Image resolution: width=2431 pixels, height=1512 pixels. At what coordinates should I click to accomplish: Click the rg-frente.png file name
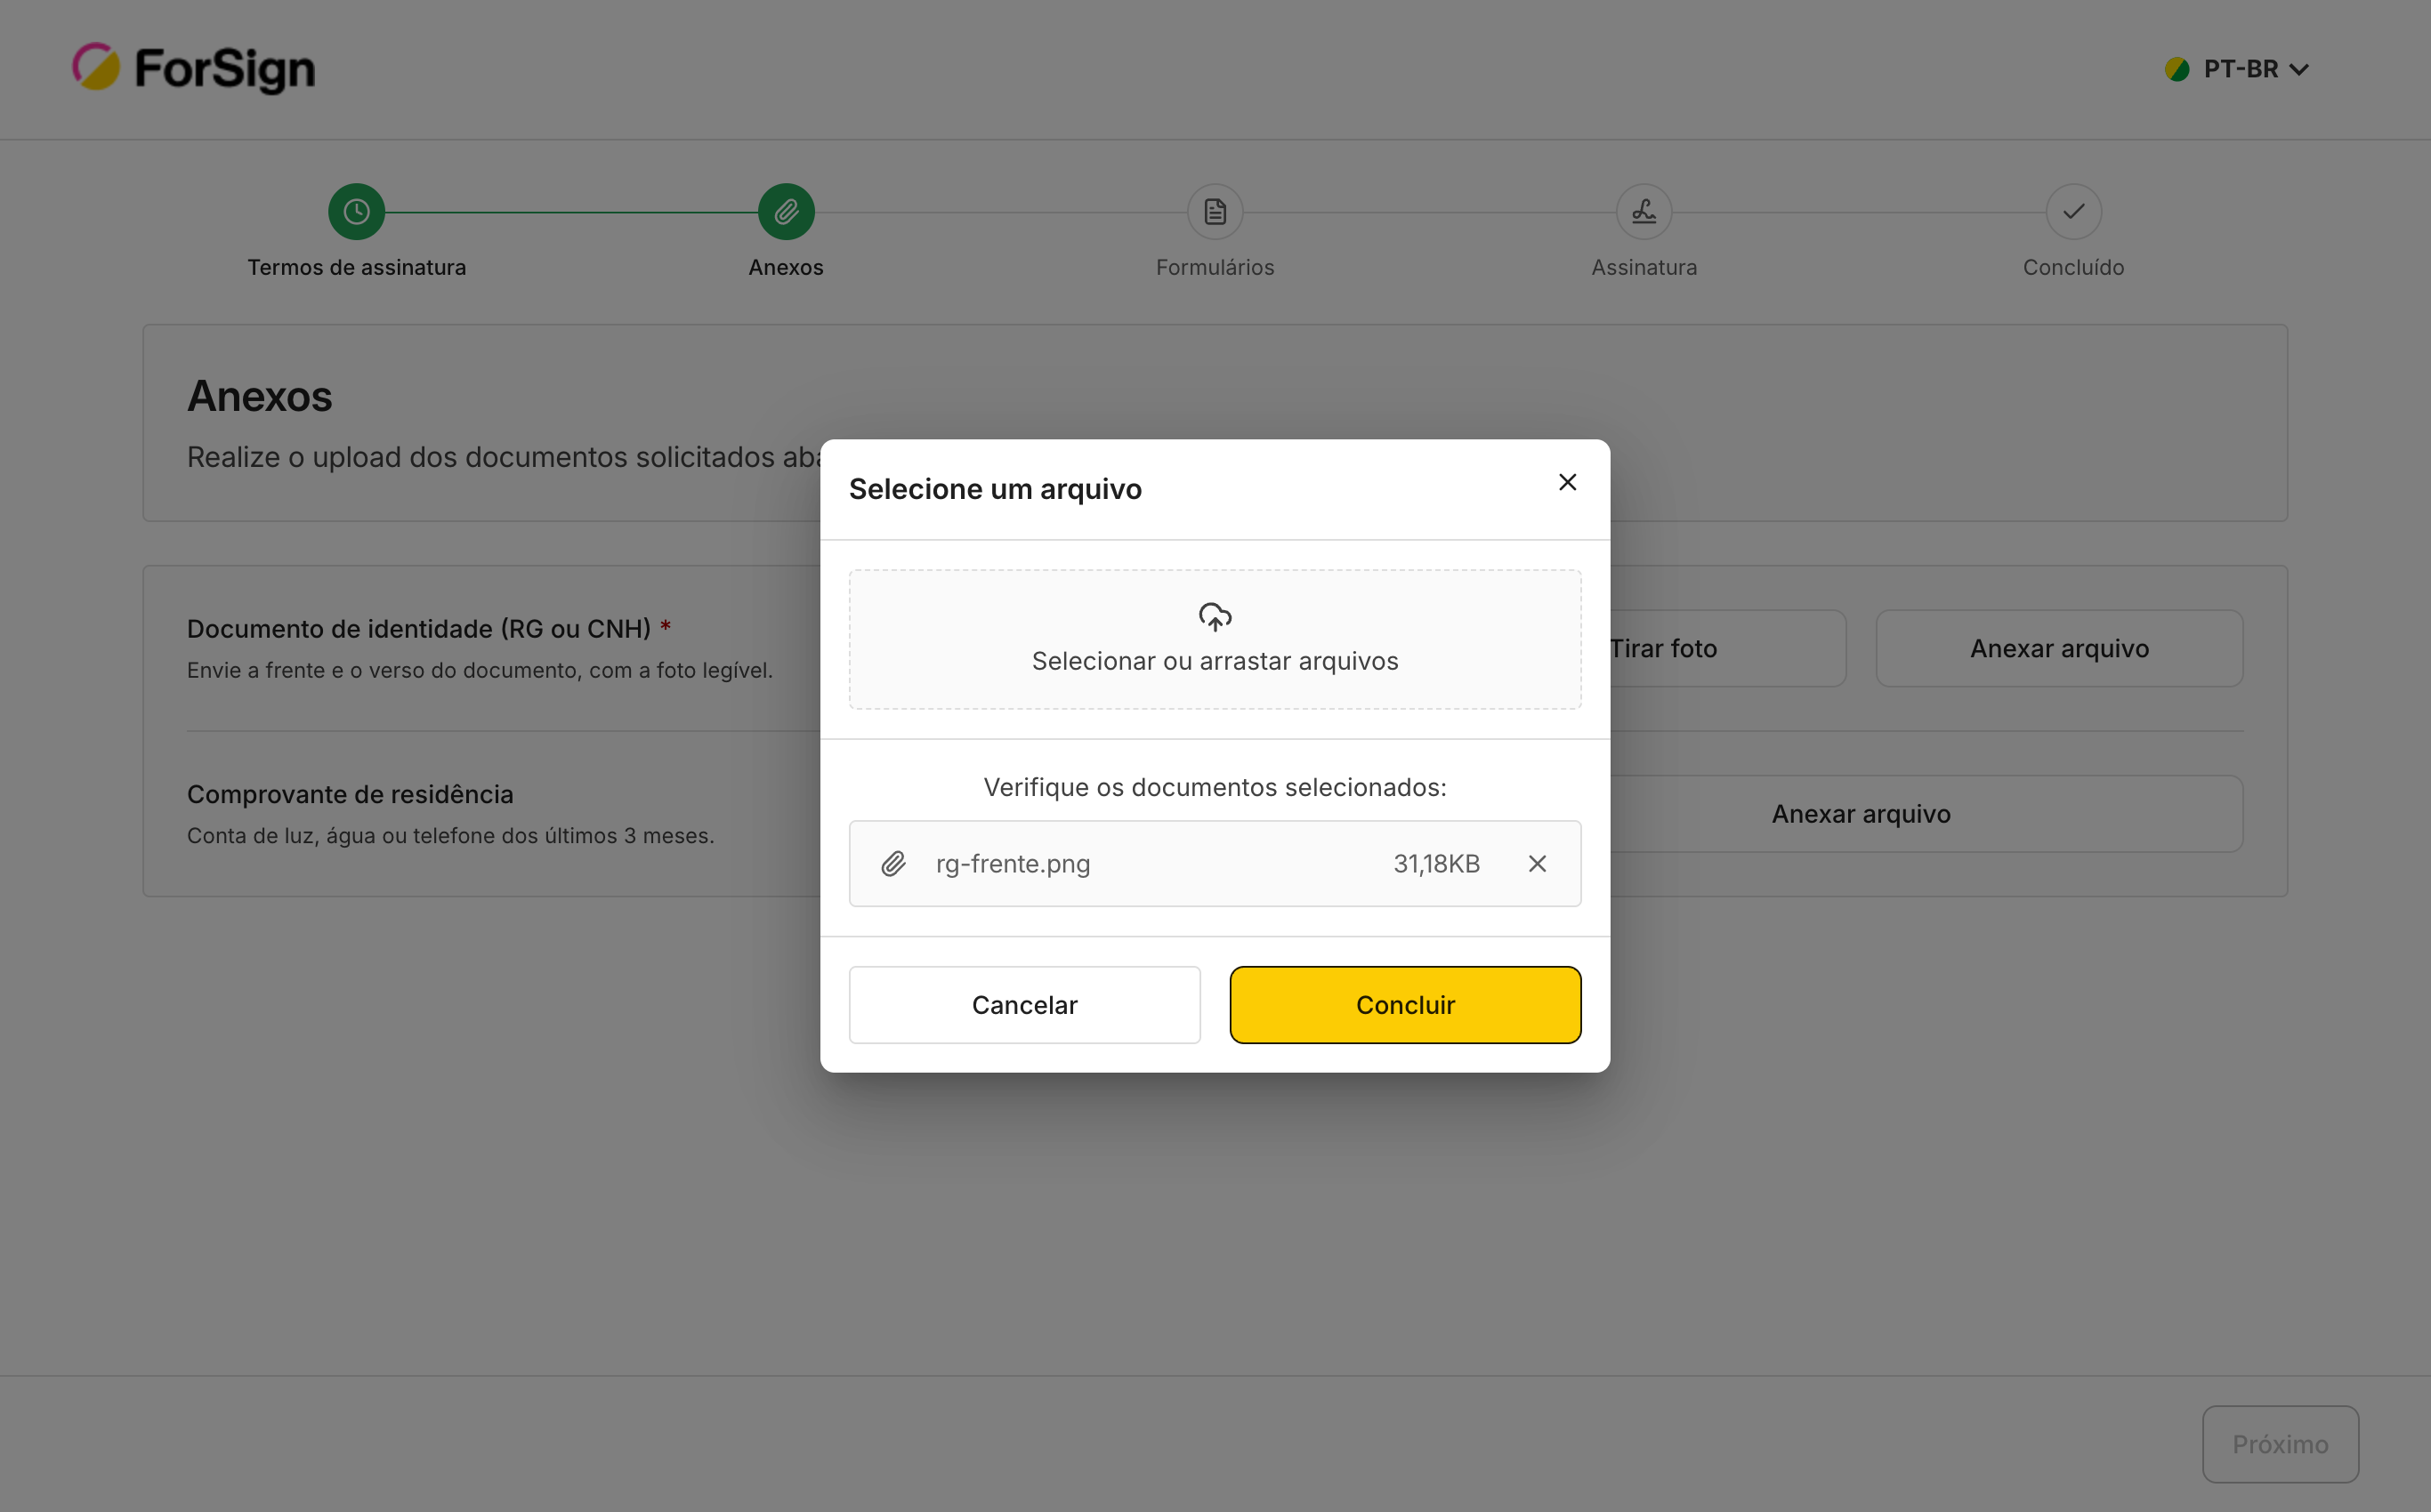(1013, 863)
